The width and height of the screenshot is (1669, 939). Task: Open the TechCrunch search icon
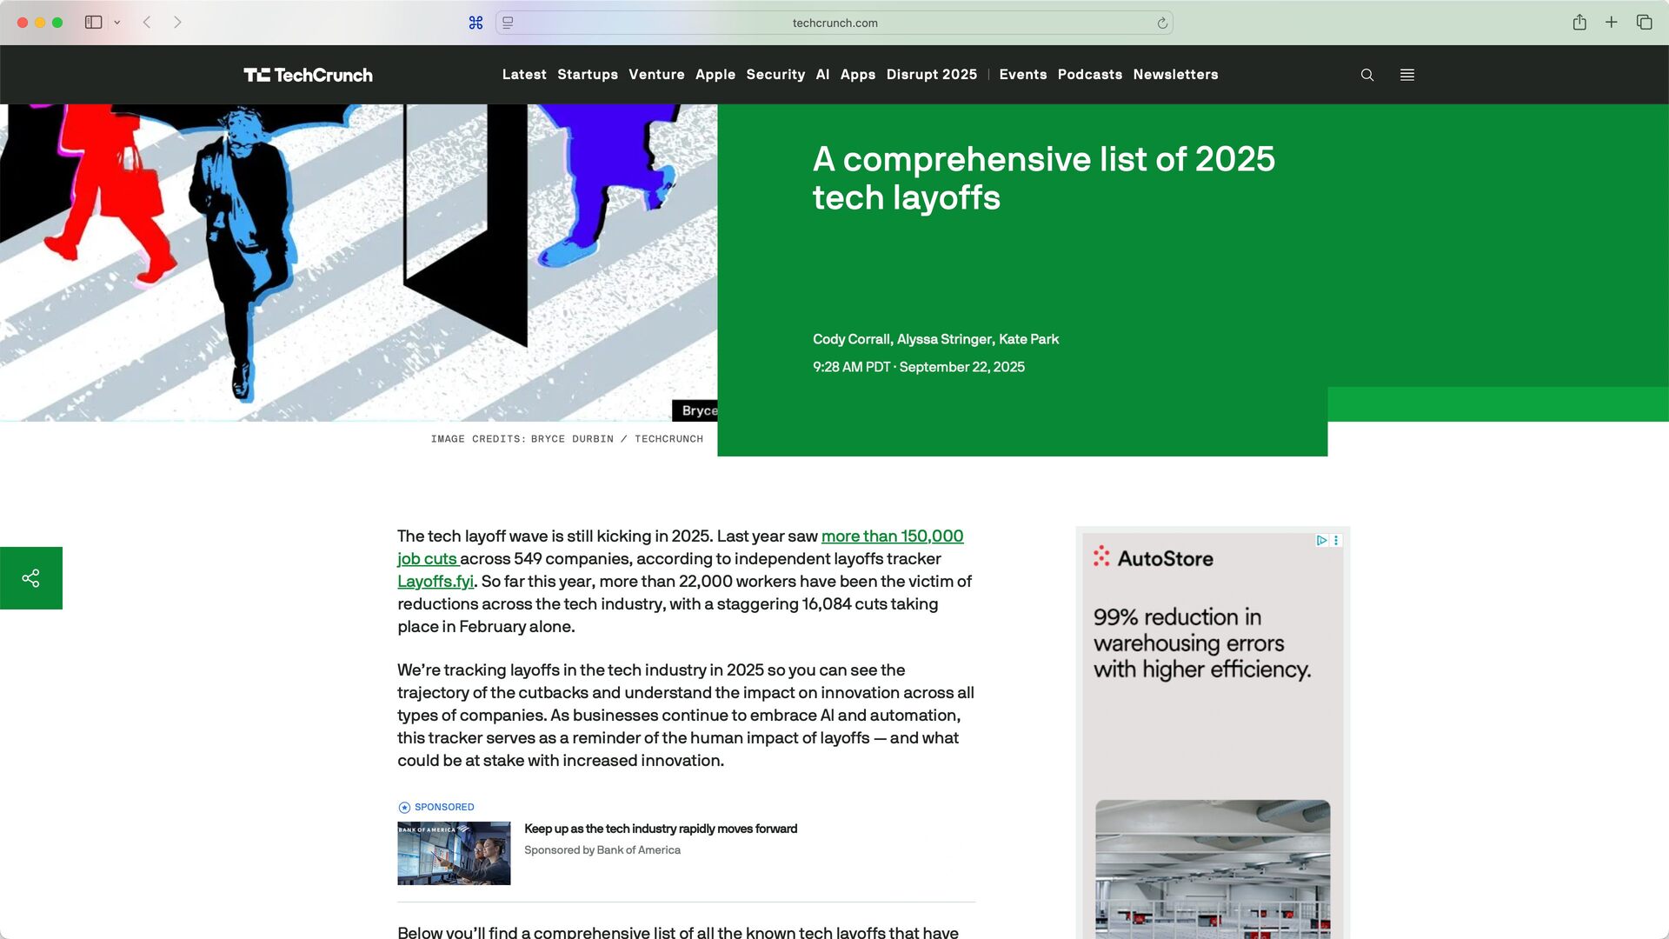(1367, 75)
